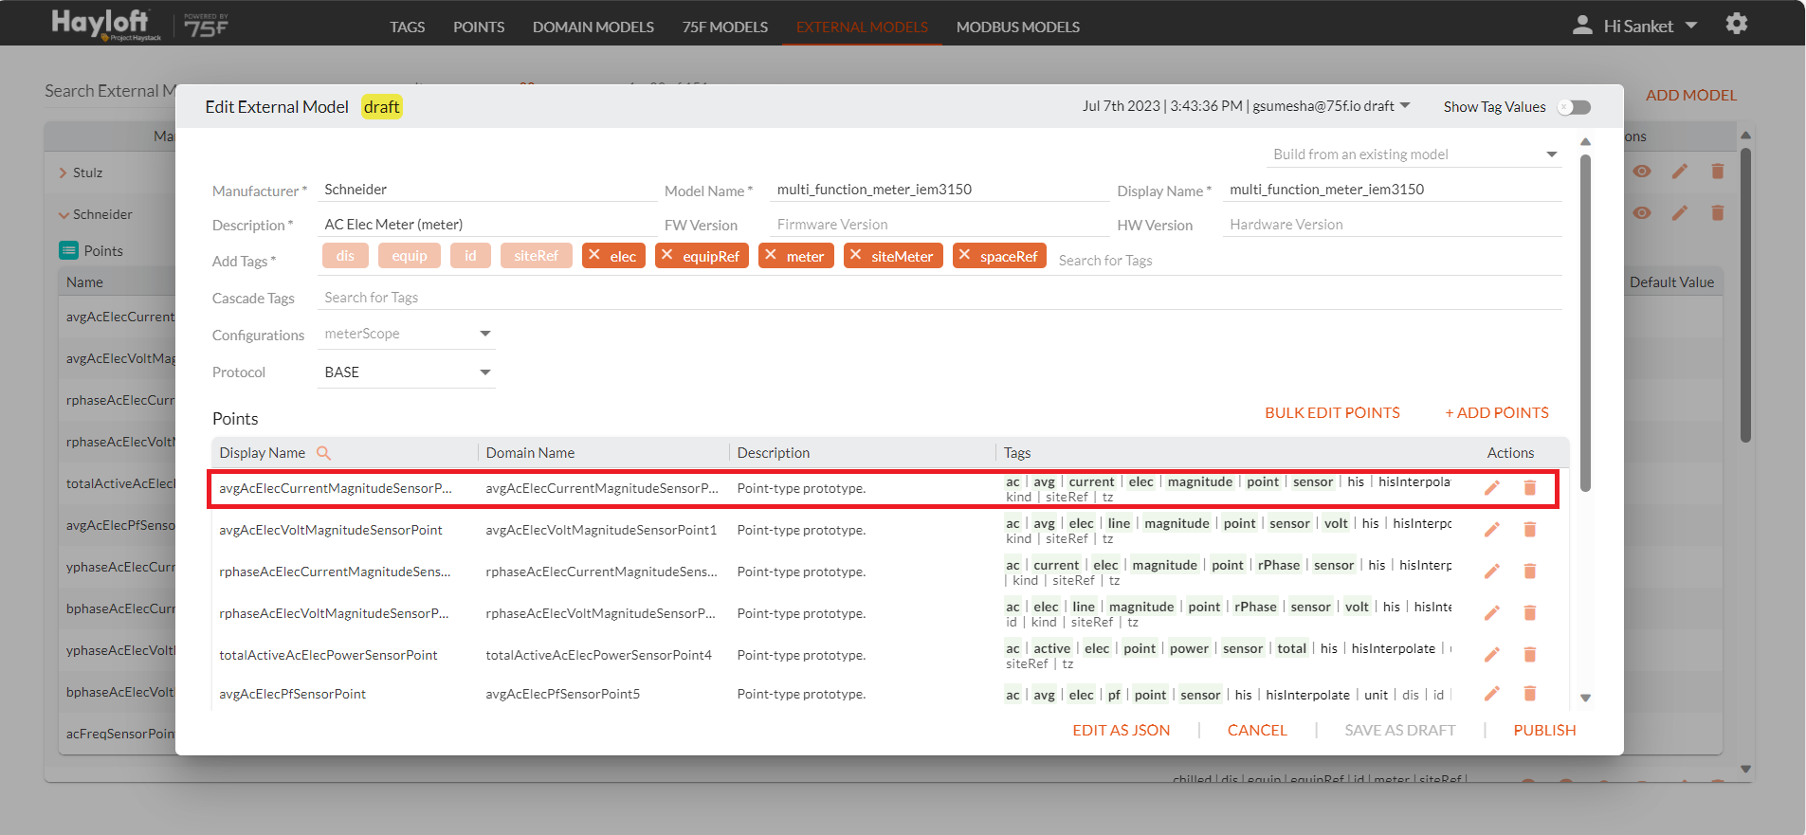
Task: Delete the Stulz model in background list
Action: point(1718,172)
